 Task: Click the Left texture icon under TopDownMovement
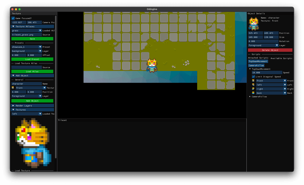[x=253, y=85]
